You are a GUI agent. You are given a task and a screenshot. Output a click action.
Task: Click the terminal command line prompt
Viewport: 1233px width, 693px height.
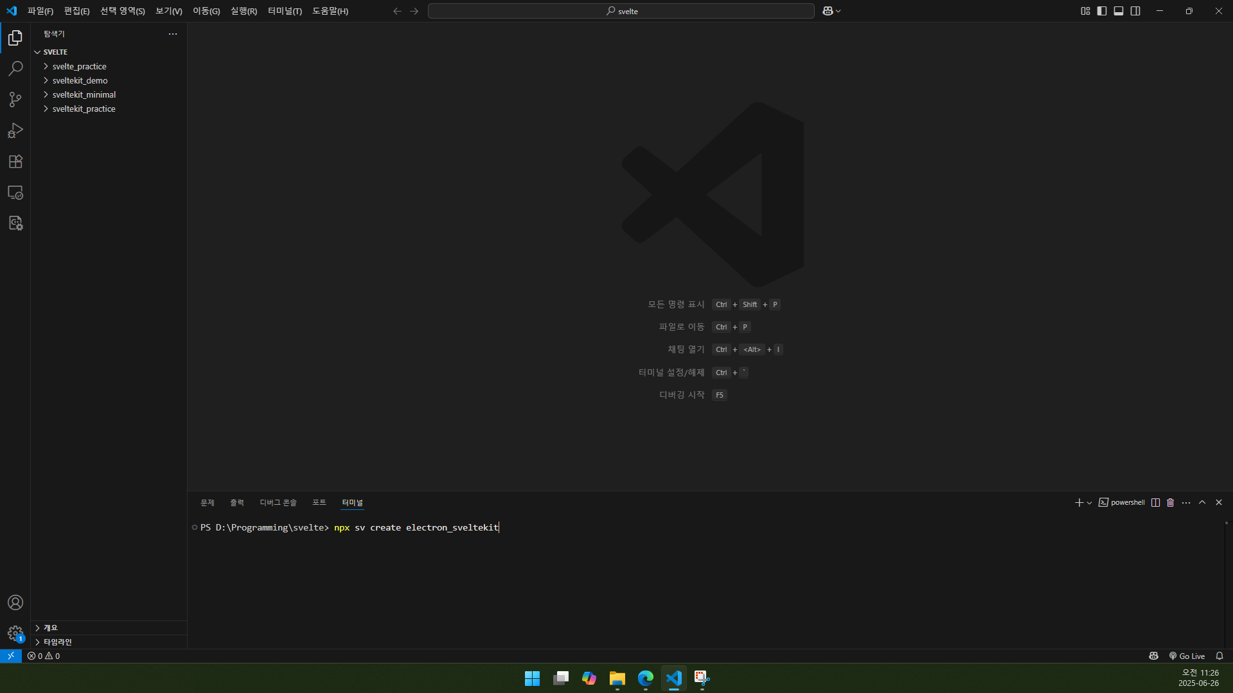pyautogui.click(x=350, y=527)
